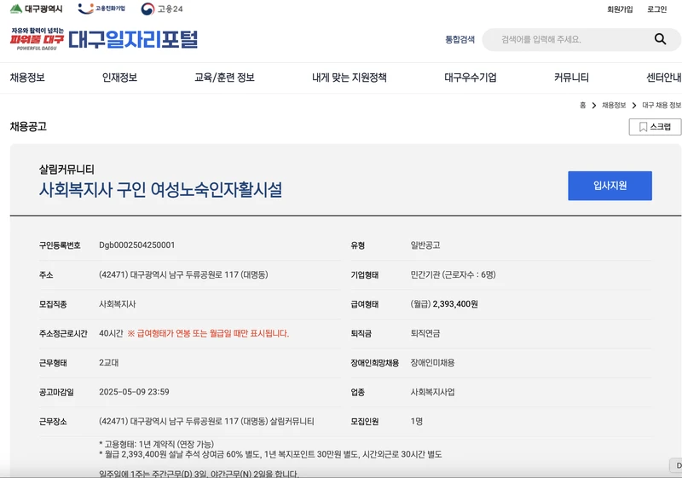The width and height of the screenshot is (682, 478).
Task: Click the 파워풀 대구 slogan logo
Action: (x=37, y=39)
